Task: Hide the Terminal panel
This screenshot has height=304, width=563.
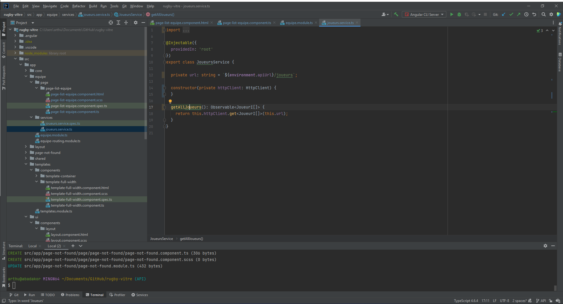Action: tap(553, 246)
